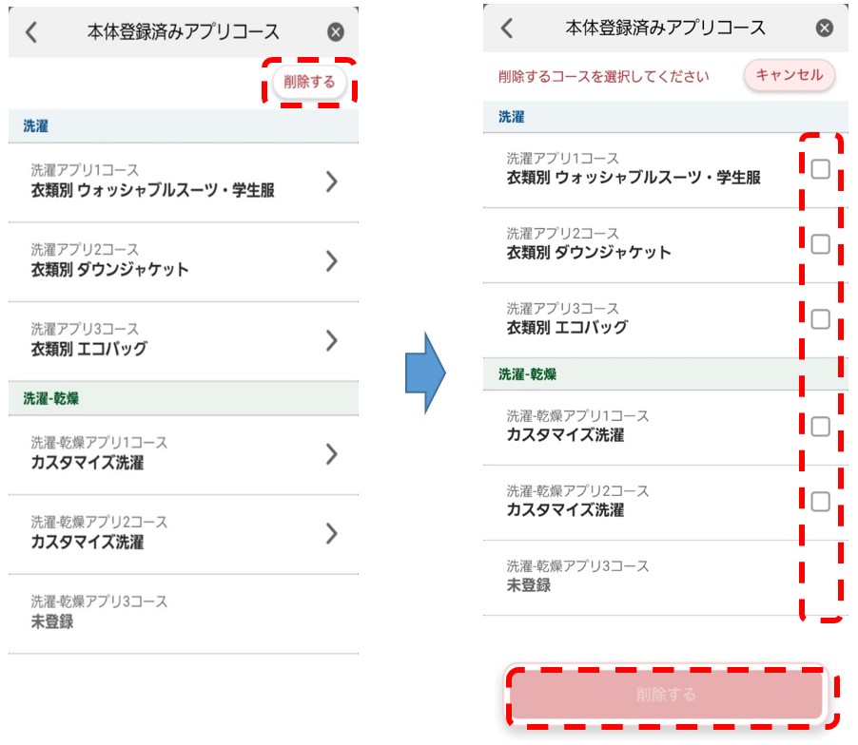
Task: Open 洗濯アプリ3コース エコバッグ chevron
Action: coord(332,340)
